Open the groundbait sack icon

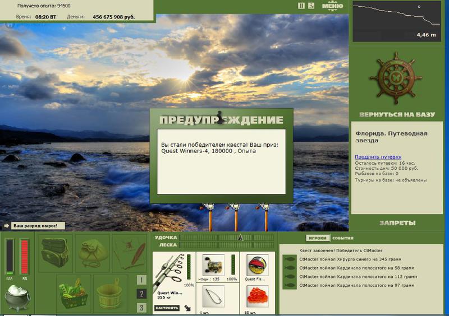click(x=92, y=253)
